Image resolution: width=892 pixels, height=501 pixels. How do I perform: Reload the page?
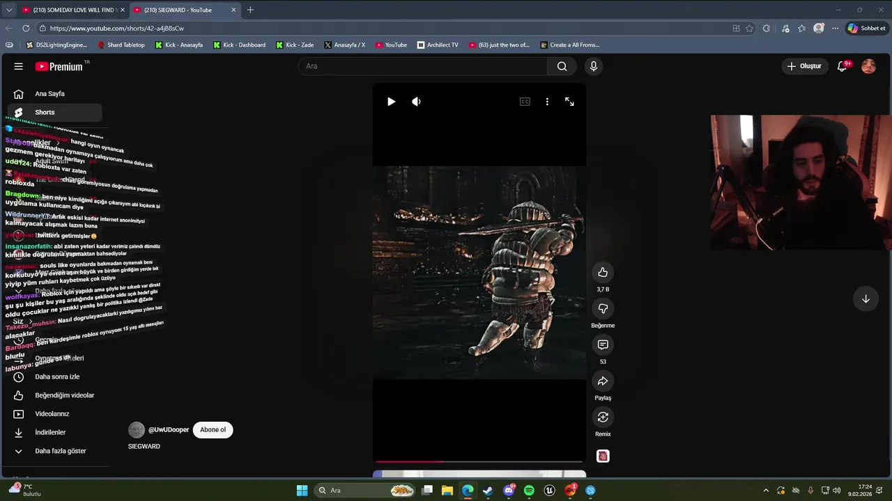pos(26,29)
